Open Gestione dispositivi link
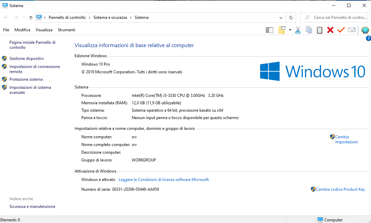Image resolution: width=371 pixels, height=223 pixels. pyautogui.click(x=27, y=59)
